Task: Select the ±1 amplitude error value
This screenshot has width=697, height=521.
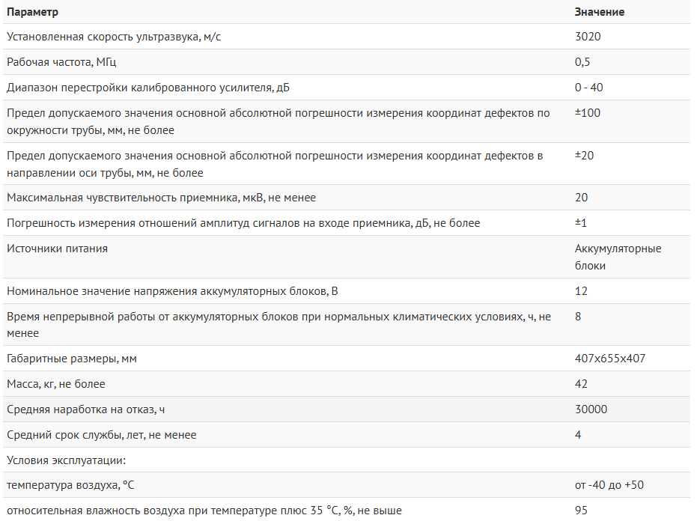Action: click(582, 223)
